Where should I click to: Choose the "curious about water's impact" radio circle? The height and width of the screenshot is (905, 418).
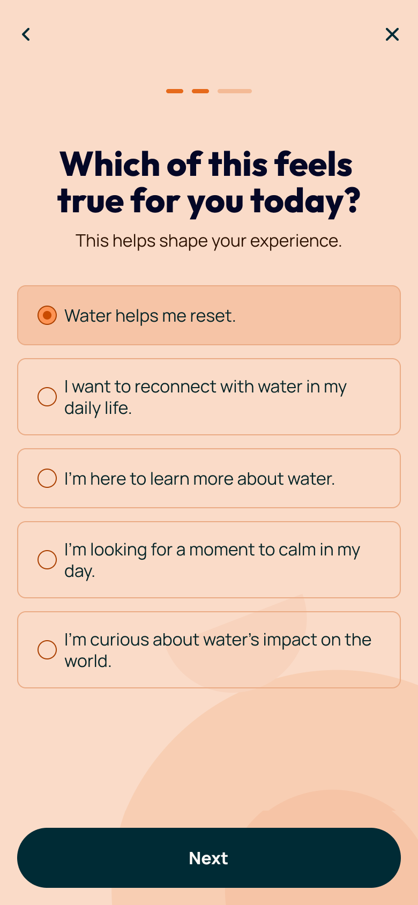(47, 650)
